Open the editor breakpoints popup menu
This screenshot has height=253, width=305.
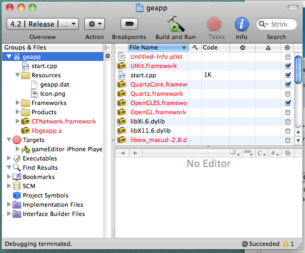tap(248, 153)
